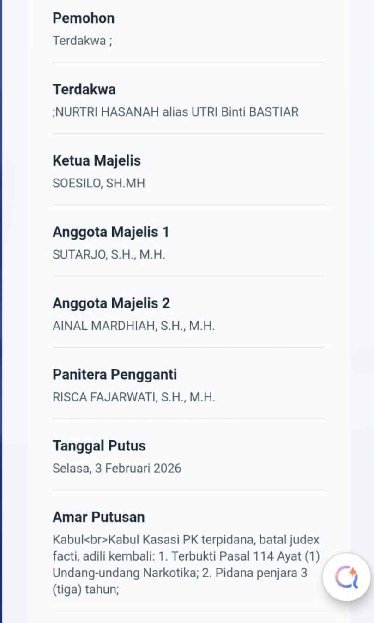Select the name AINAL MARDHIAH, S.H., M.H.
This screenshot has width=374, height=623.
134,326
